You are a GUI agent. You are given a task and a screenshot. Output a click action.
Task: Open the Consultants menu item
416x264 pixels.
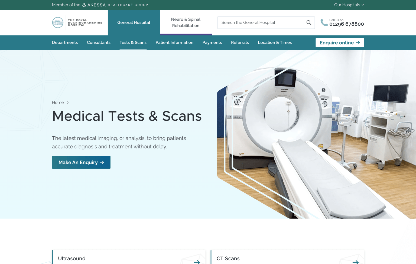click(99, 42)
